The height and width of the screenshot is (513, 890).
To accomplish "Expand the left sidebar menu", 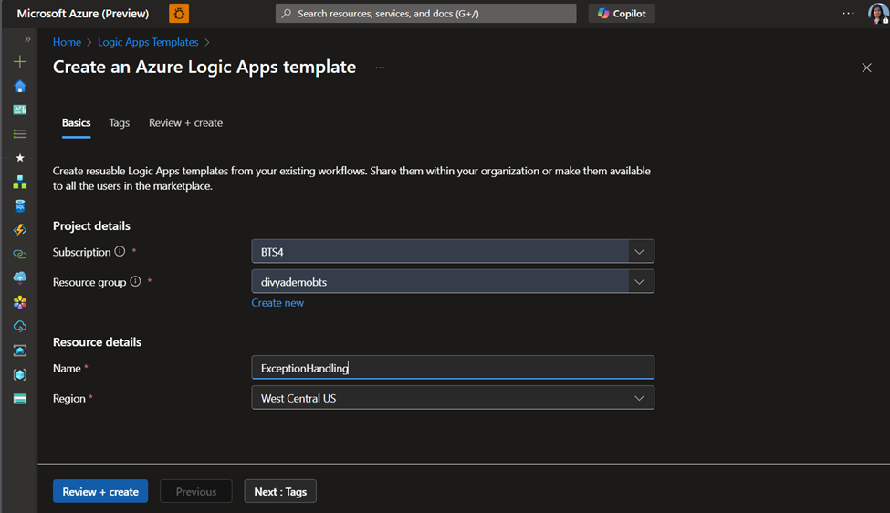I will [x=27, y=39].
